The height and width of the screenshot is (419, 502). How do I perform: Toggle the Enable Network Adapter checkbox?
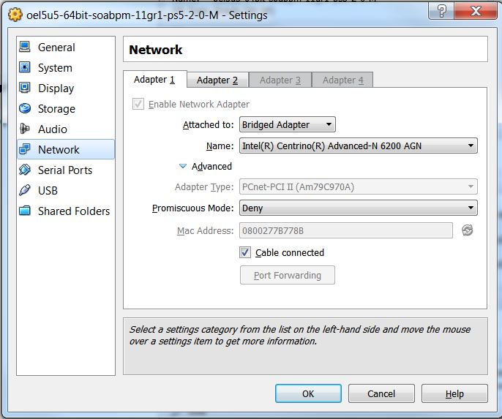138,104
